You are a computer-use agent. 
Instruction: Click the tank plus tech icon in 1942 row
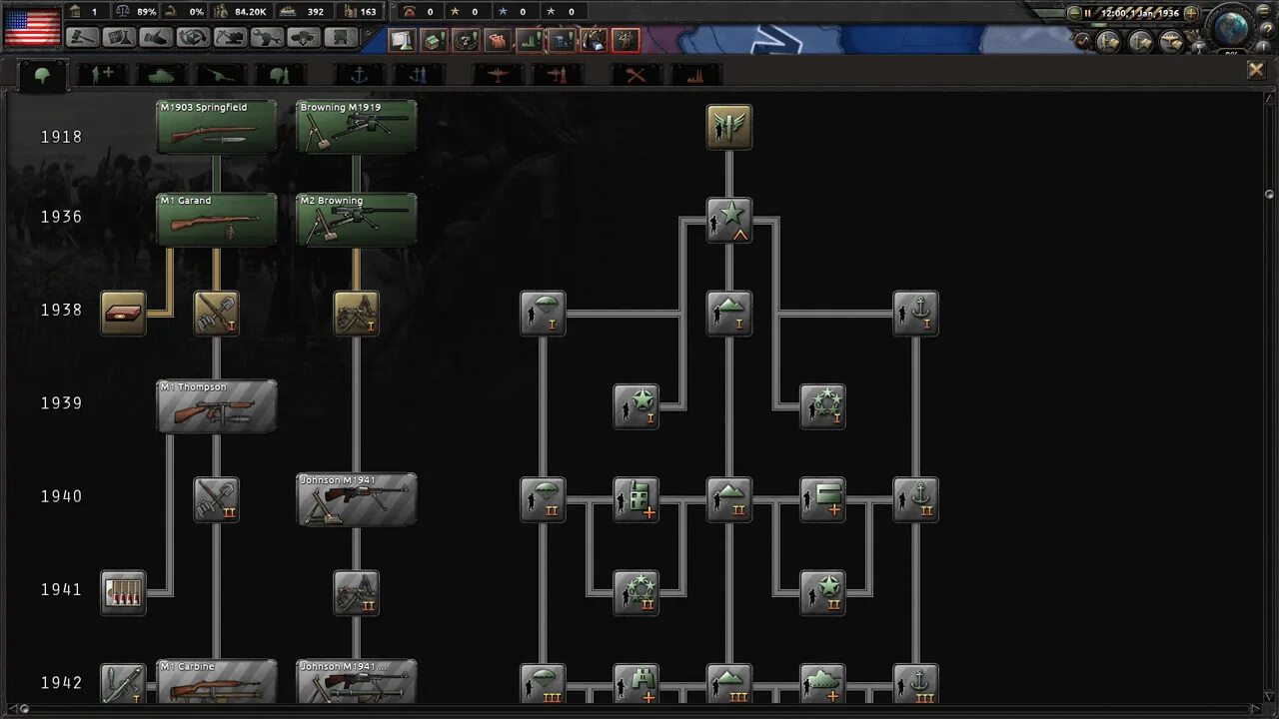tap(822, 684)
